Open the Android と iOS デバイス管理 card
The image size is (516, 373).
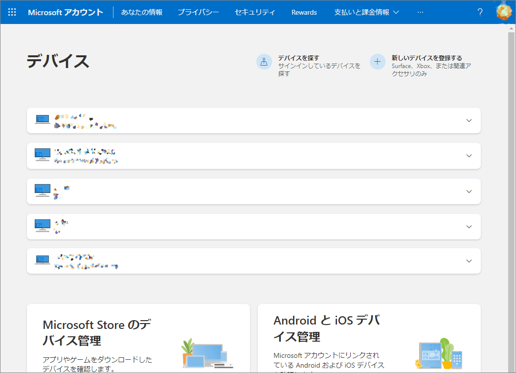pyautogui.click(x=369, y=338)
